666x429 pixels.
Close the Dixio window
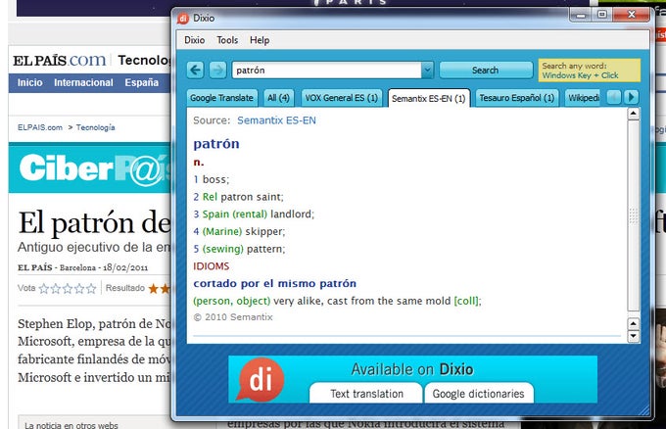[x=631, y=15]
